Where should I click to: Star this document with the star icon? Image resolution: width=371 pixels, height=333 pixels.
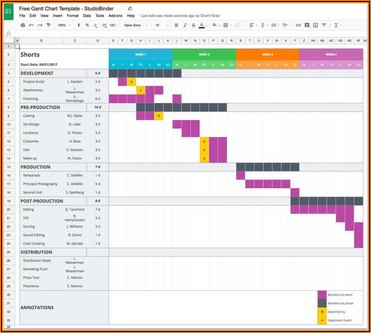(122, 8)
